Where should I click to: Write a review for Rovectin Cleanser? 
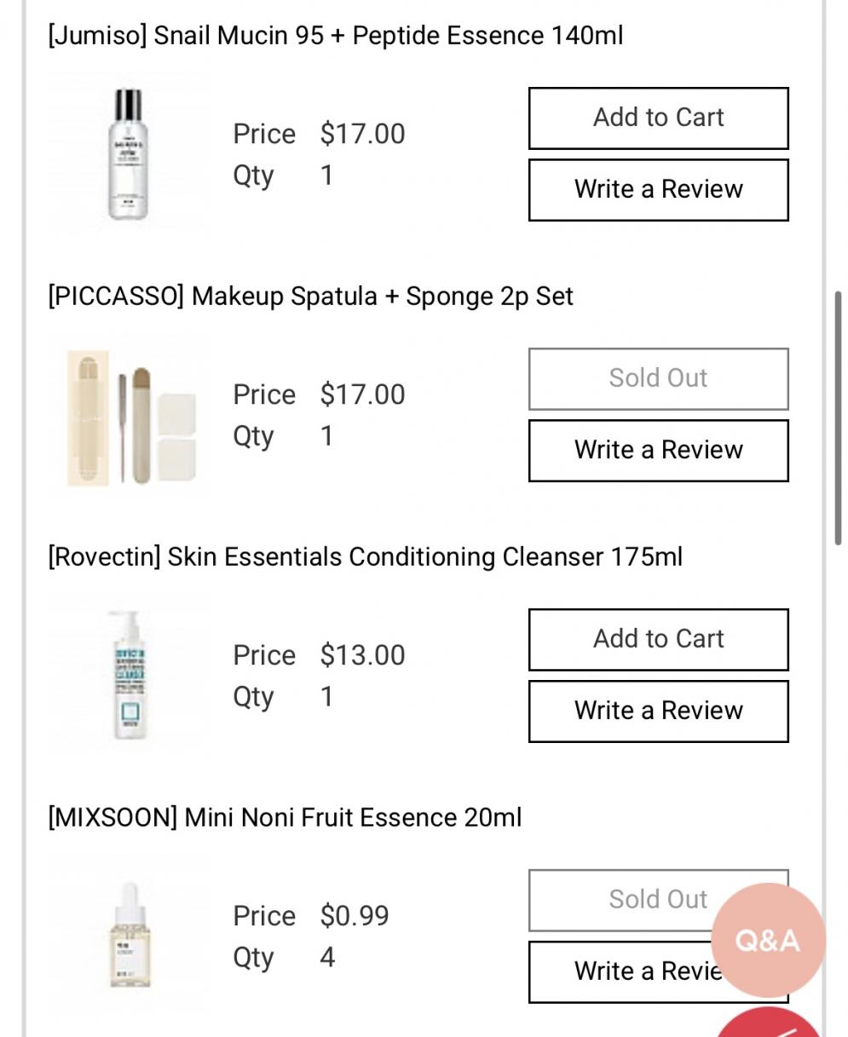[x=659, y=711]
